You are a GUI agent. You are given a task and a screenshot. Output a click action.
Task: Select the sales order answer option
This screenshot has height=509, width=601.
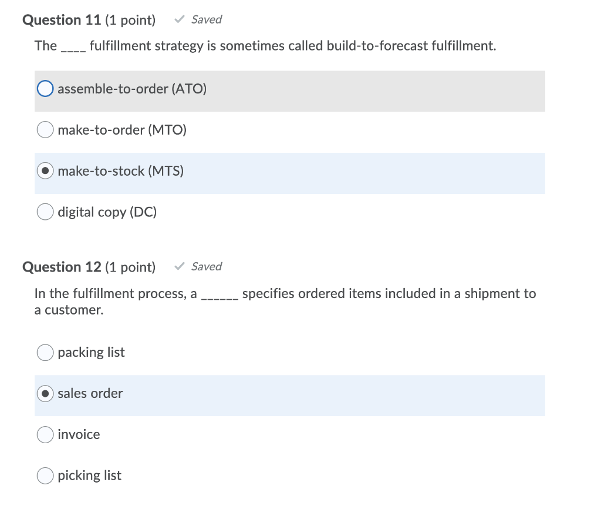point(45,393)
